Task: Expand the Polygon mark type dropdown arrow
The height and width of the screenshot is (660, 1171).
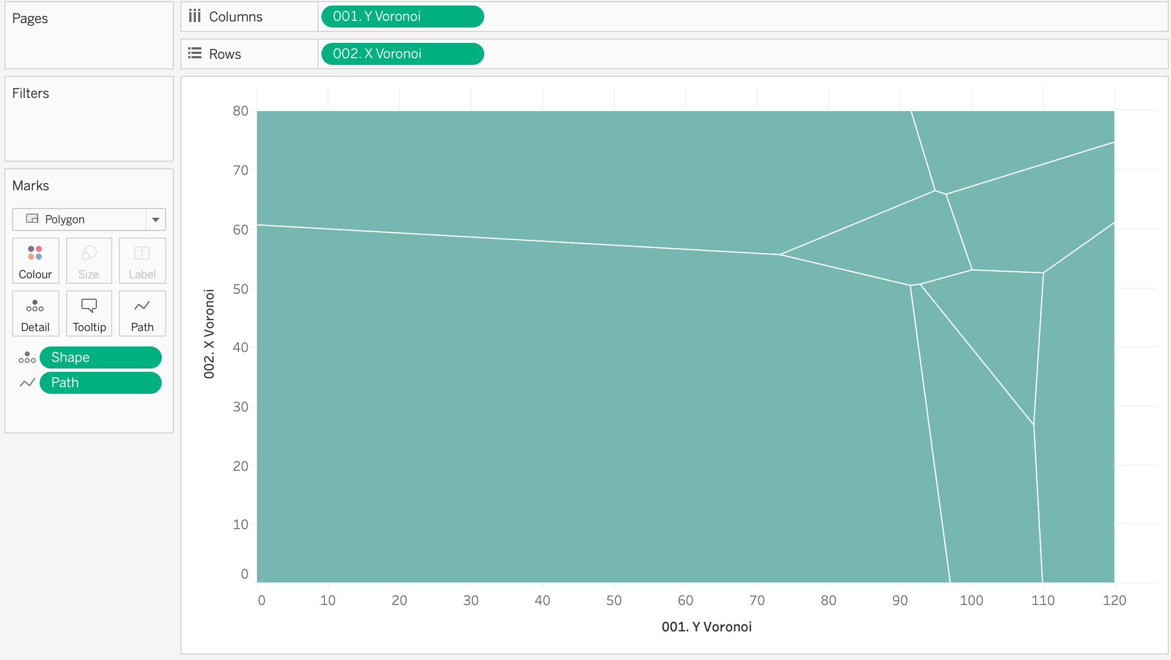Action: pyautogui.click(x=156, y=219)
